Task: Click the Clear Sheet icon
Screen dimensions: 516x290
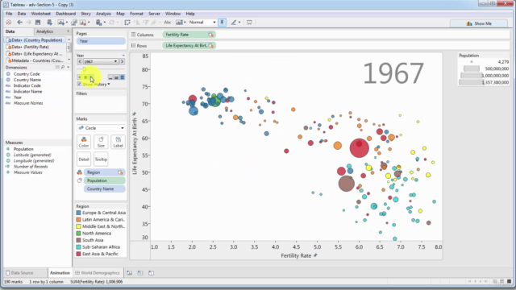Action: (83, 23)
